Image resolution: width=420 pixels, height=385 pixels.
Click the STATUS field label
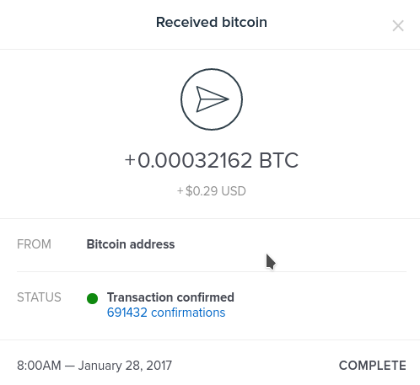click(39, 297)
